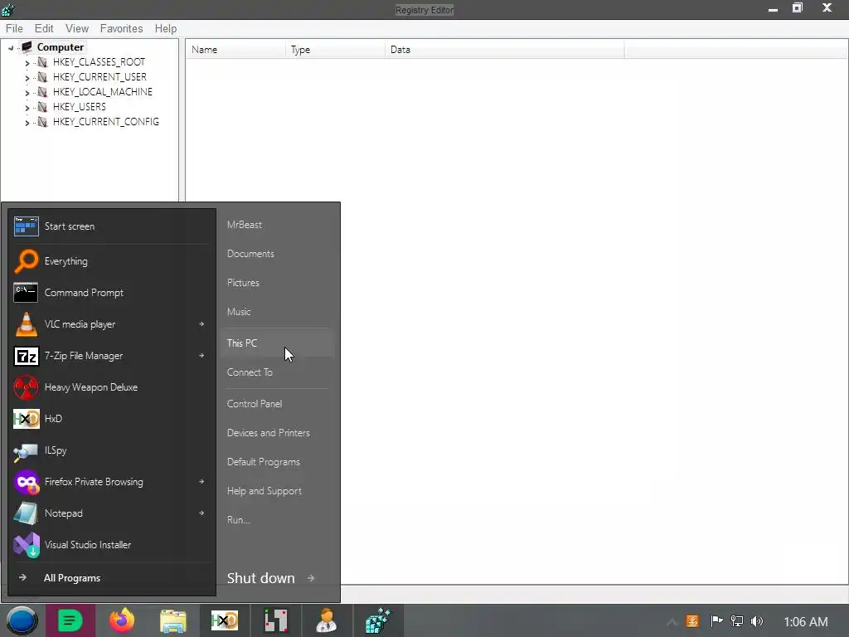Open Music from Start menu

pyautogui.click(x=239, y=312)
